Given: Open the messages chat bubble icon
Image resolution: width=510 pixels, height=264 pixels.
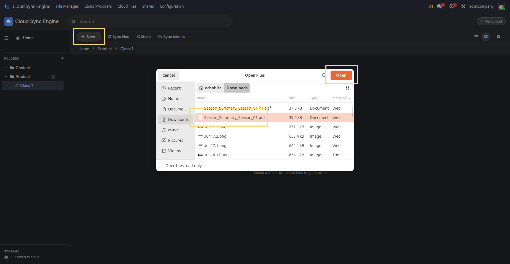Looking at the screenshot, I should click(439, 6).
